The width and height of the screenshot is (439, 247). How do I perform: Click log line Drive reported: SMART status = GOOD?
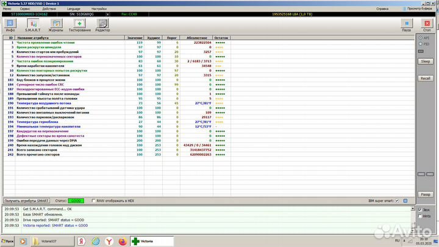54,220
